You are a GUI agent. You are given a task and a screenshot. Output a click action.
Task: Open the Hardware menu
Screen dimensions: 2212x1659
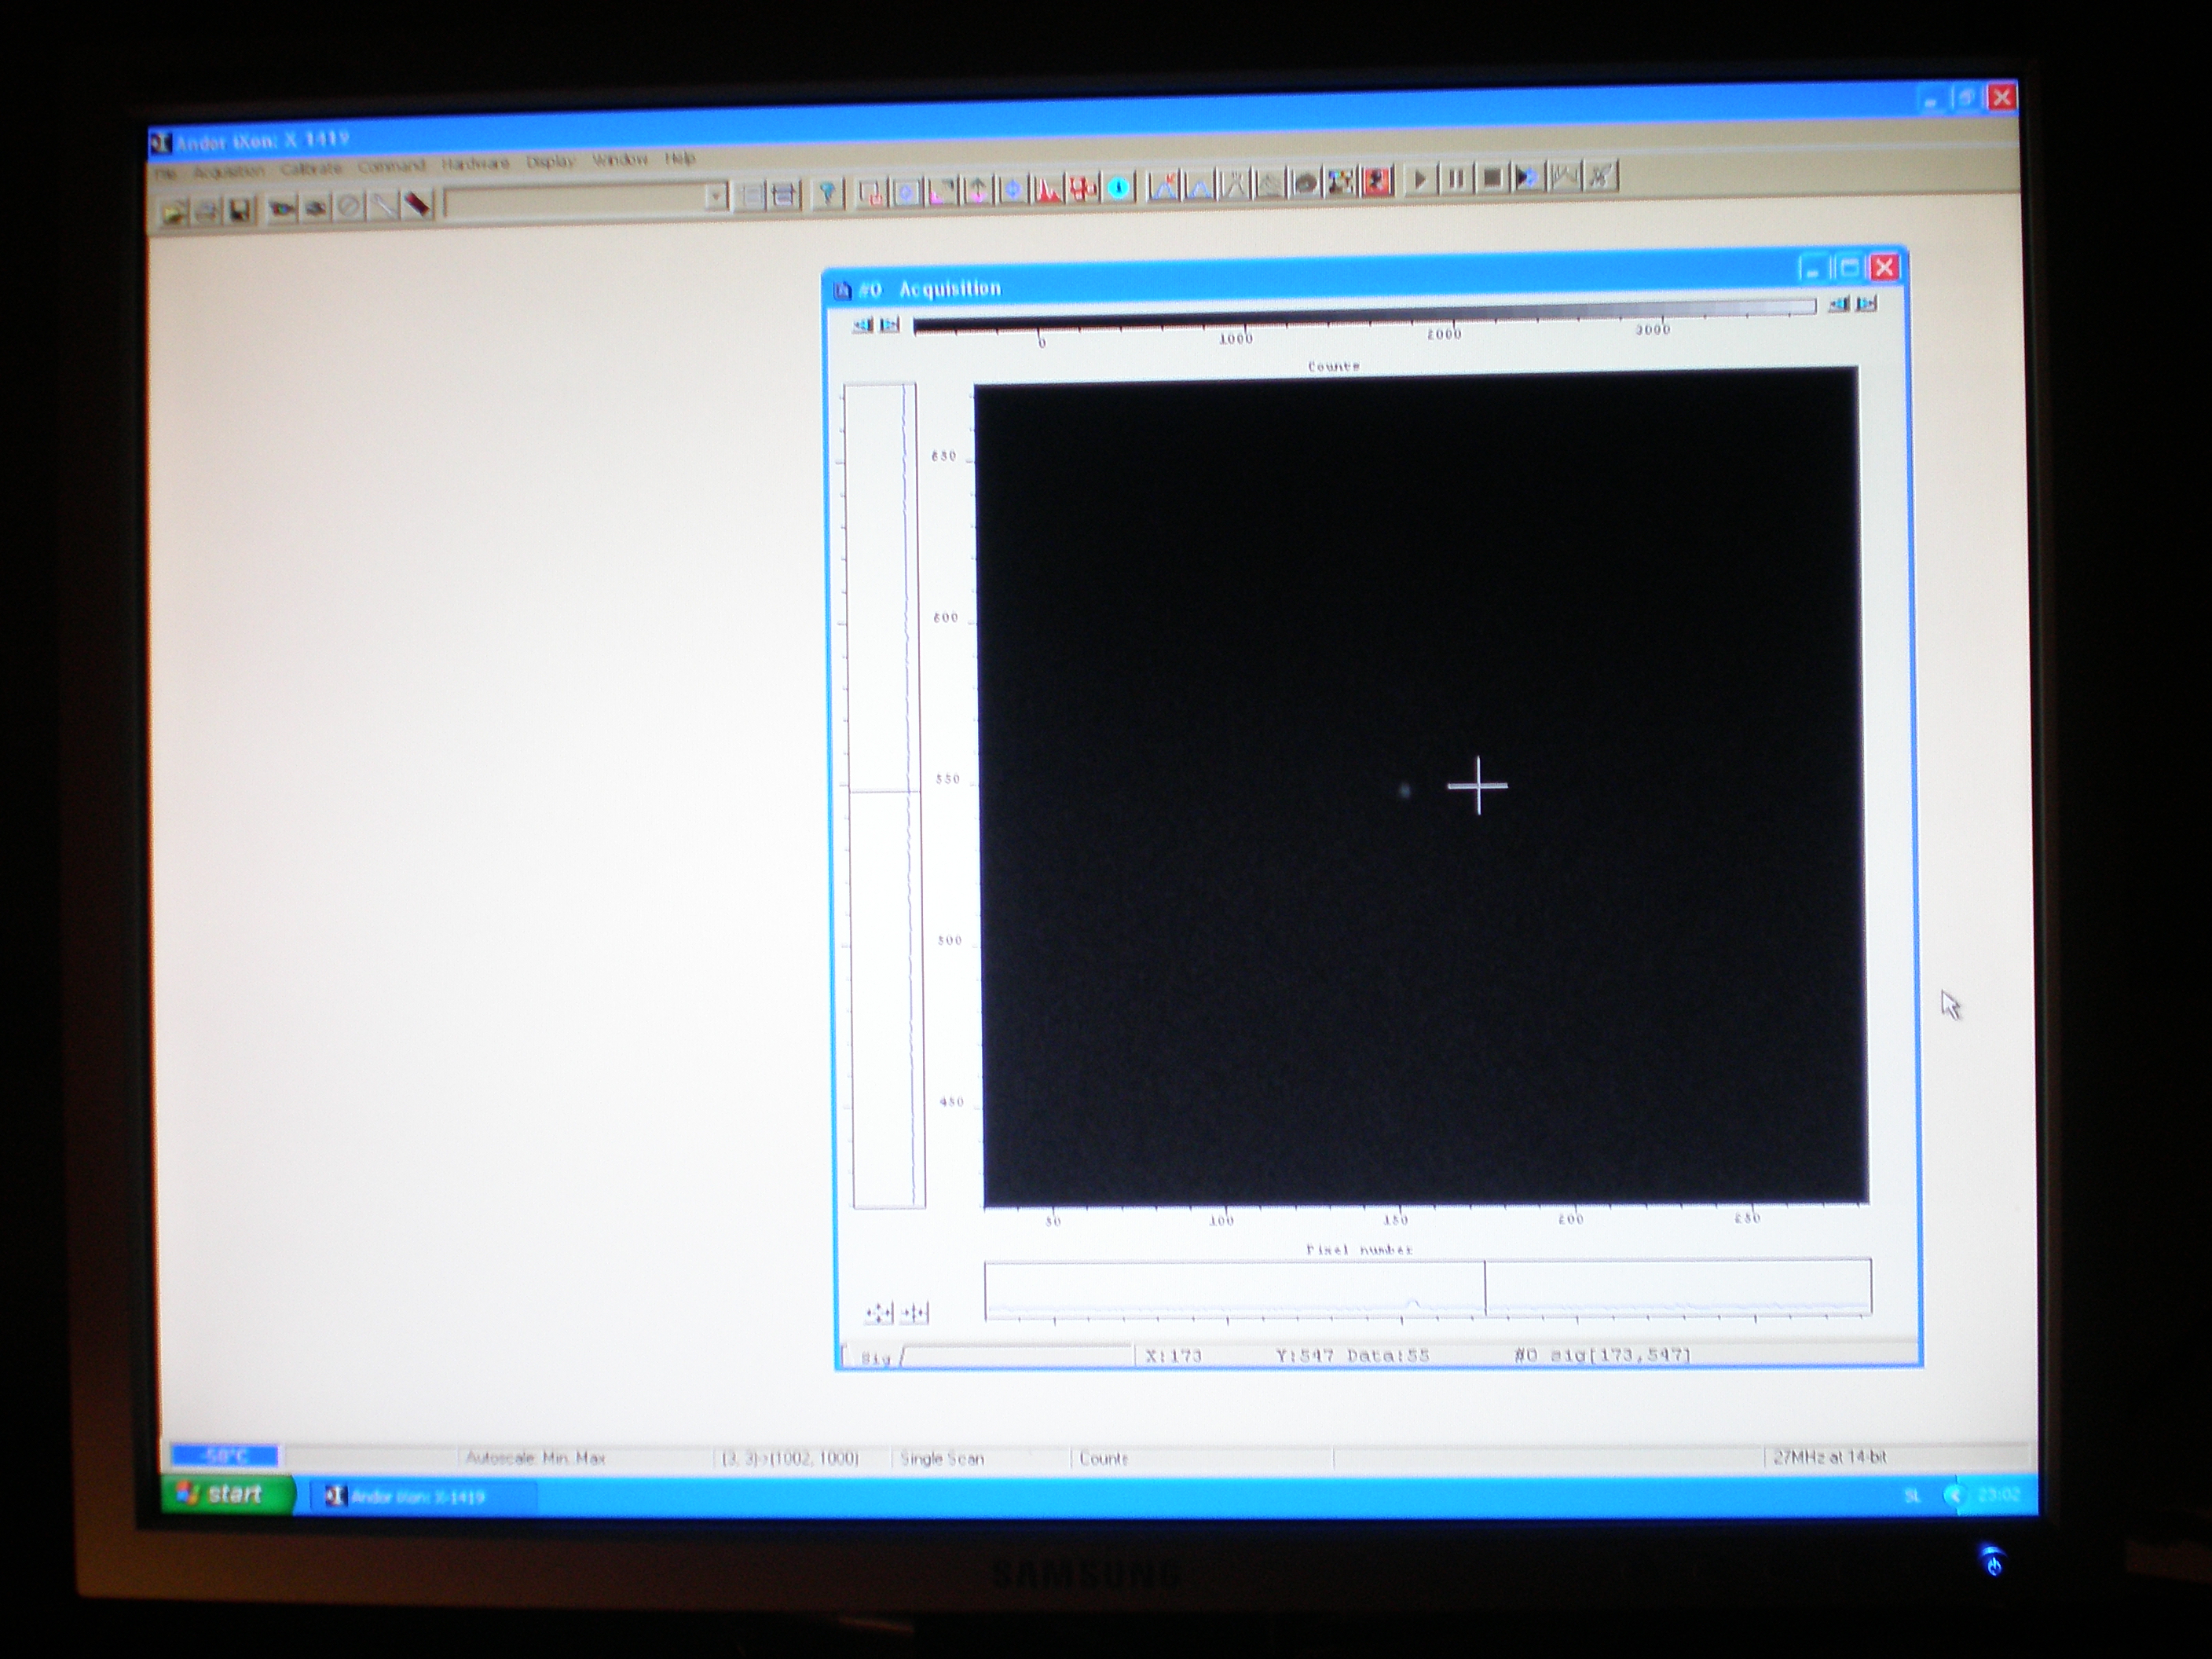[476, 164]
